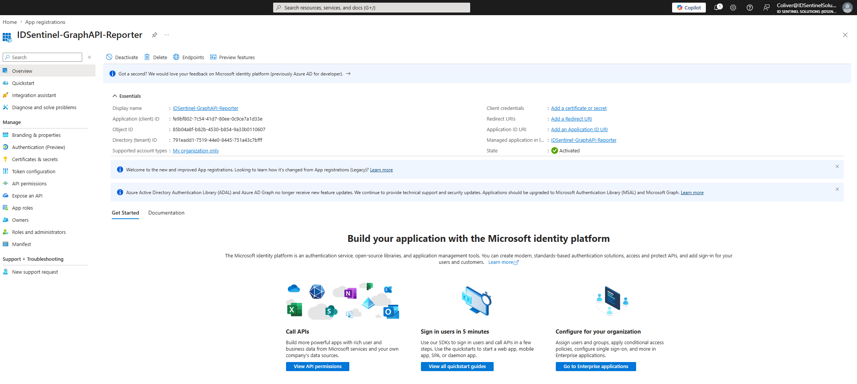This screenshot has height=384, width=857.
Task: Click the App roles icon
Action: [x=5, y=208]
